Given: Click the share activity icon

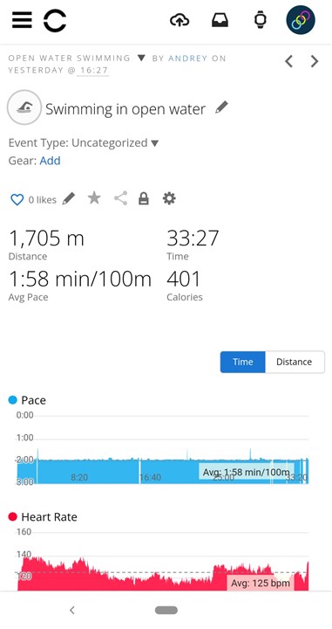Looking at the screenshot, I should pyautogui.click(x=120, y=198).
